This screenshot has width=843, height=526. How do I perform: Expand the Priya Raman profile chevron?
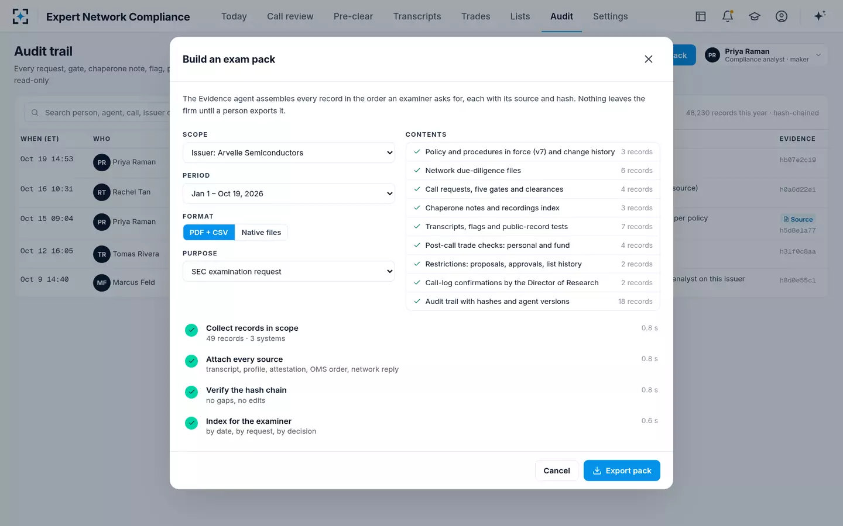[x=818, y=56]
